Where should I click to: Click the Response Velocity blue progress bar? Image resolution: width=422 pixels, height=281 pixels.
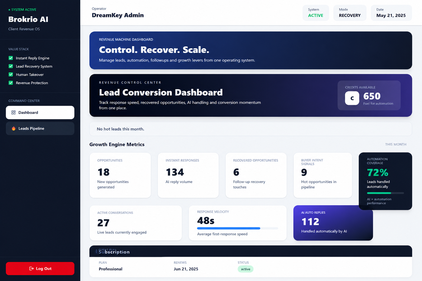point(238,228)
